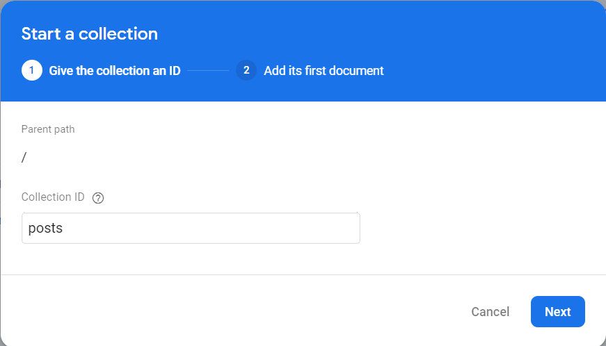The width and height of the screenshot is (606, 346).
Task: Focus the Collection ID field containing posts
Action: click(x=191, y=228)
